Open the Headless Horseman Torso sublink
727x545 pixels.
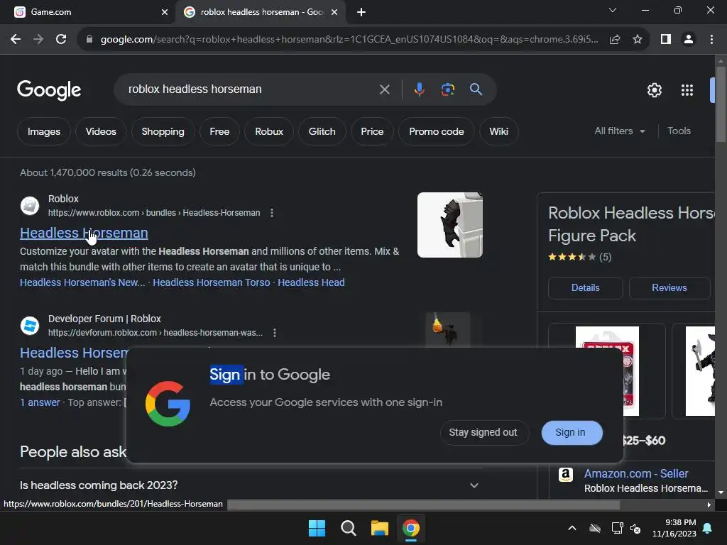[x=212, y=282]
